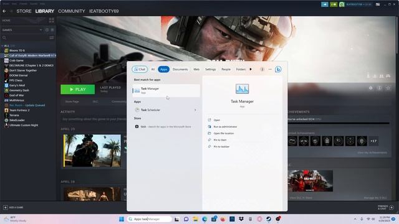Show more search filters arrow

[x=251, y=69]
